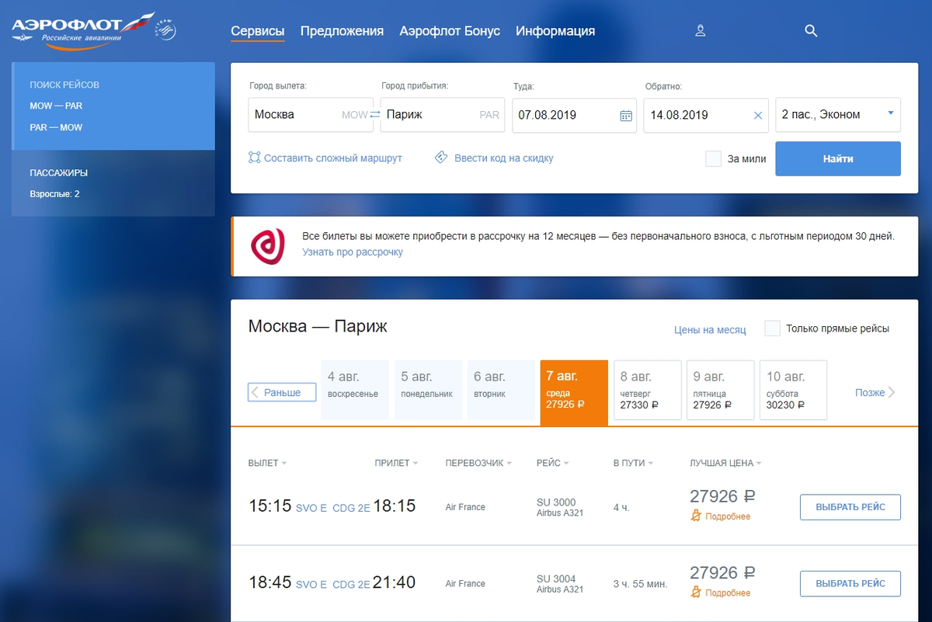Open Подробнее for SU 3004 flight
The width and height of the screenshot is (932, 622).
click(728, 593)
